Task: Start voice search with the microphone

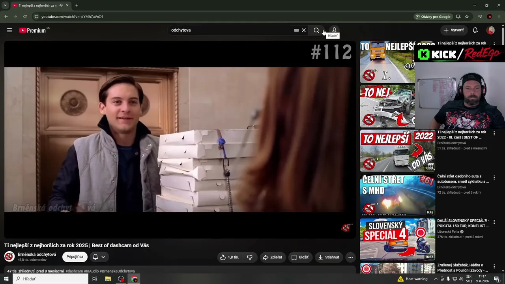Action: 334,30
